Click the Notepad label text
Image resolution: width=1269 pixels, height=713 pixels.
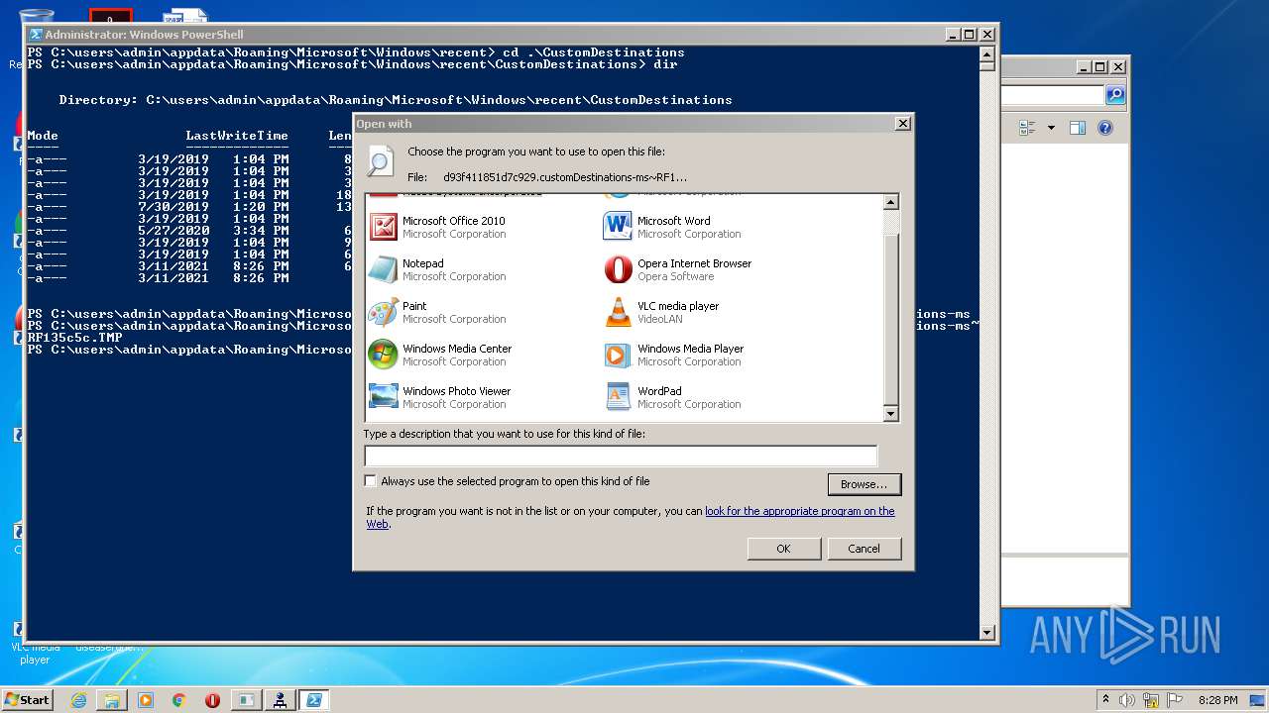pos(423,263)
